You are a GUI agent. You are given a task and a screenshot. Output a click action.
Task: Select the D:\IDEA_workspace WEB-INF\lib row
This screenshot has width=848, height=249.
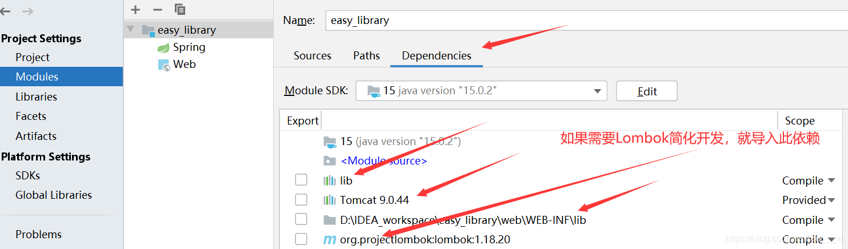click(463, 220)
